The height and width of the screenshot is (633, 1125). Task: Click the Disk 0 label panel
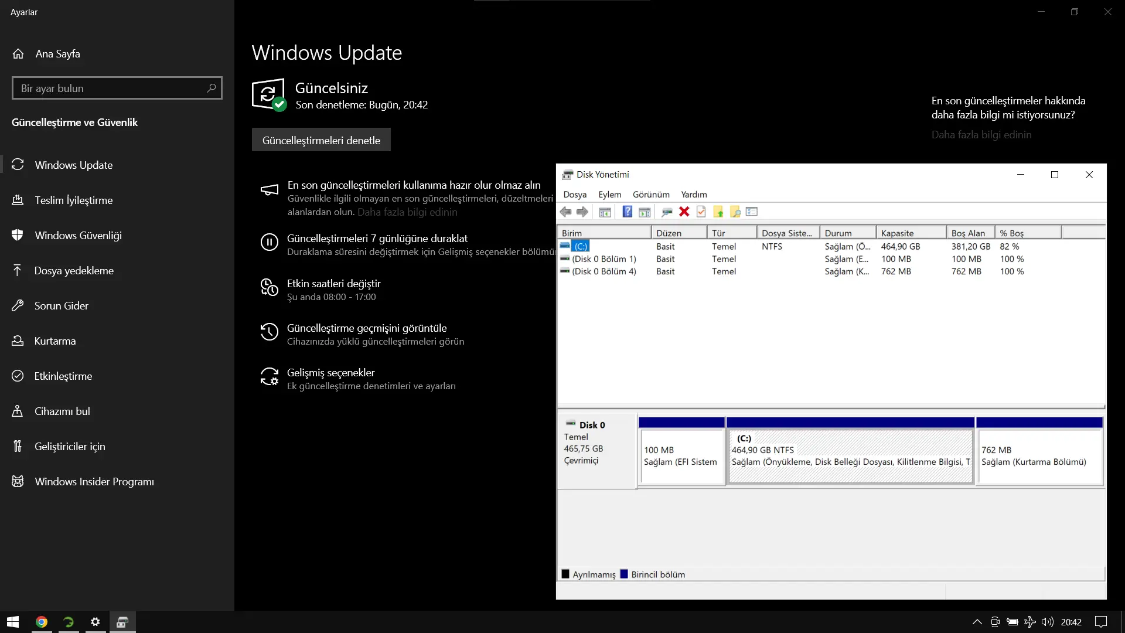pos(596,450)
